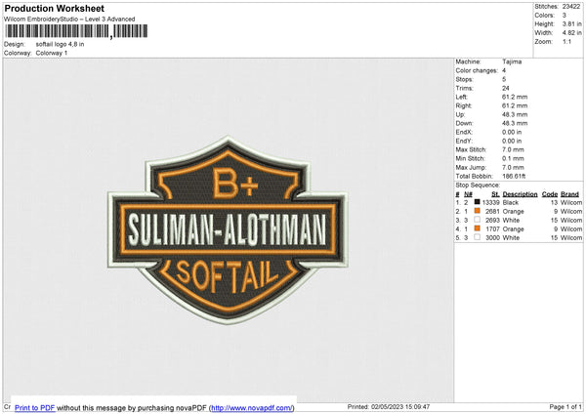The width and height of the screenshot is (586, 414).
Task: Click the 'EndX:' value 0.00 in
Action: pyautogui.click(x=512, y=132)
